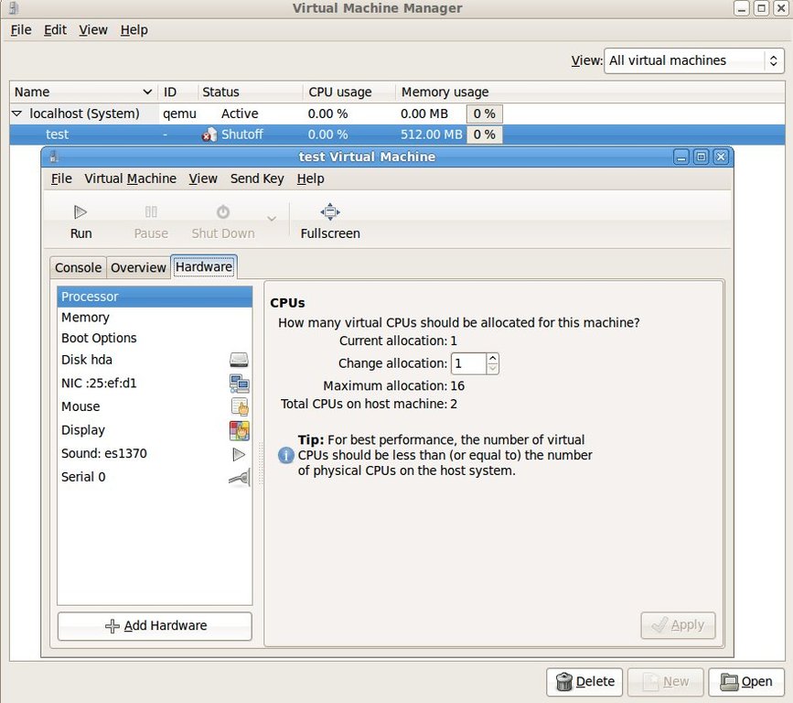Open the Shut Down options arrow
The width and height of the screenshot is (793, 703).
271,219
